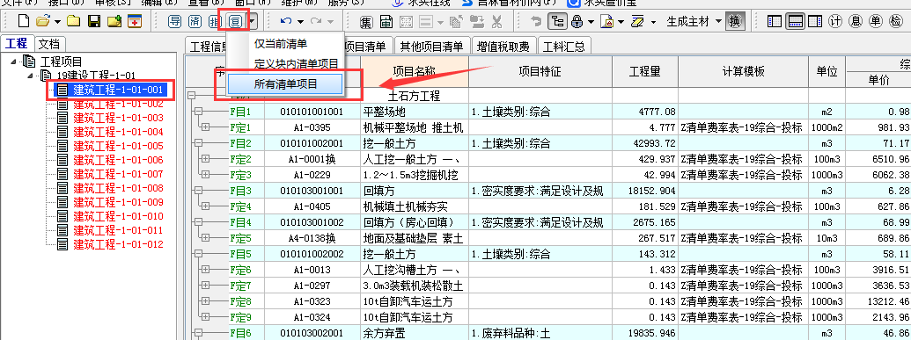Click the folder icon with green plus

click(115, 22)
